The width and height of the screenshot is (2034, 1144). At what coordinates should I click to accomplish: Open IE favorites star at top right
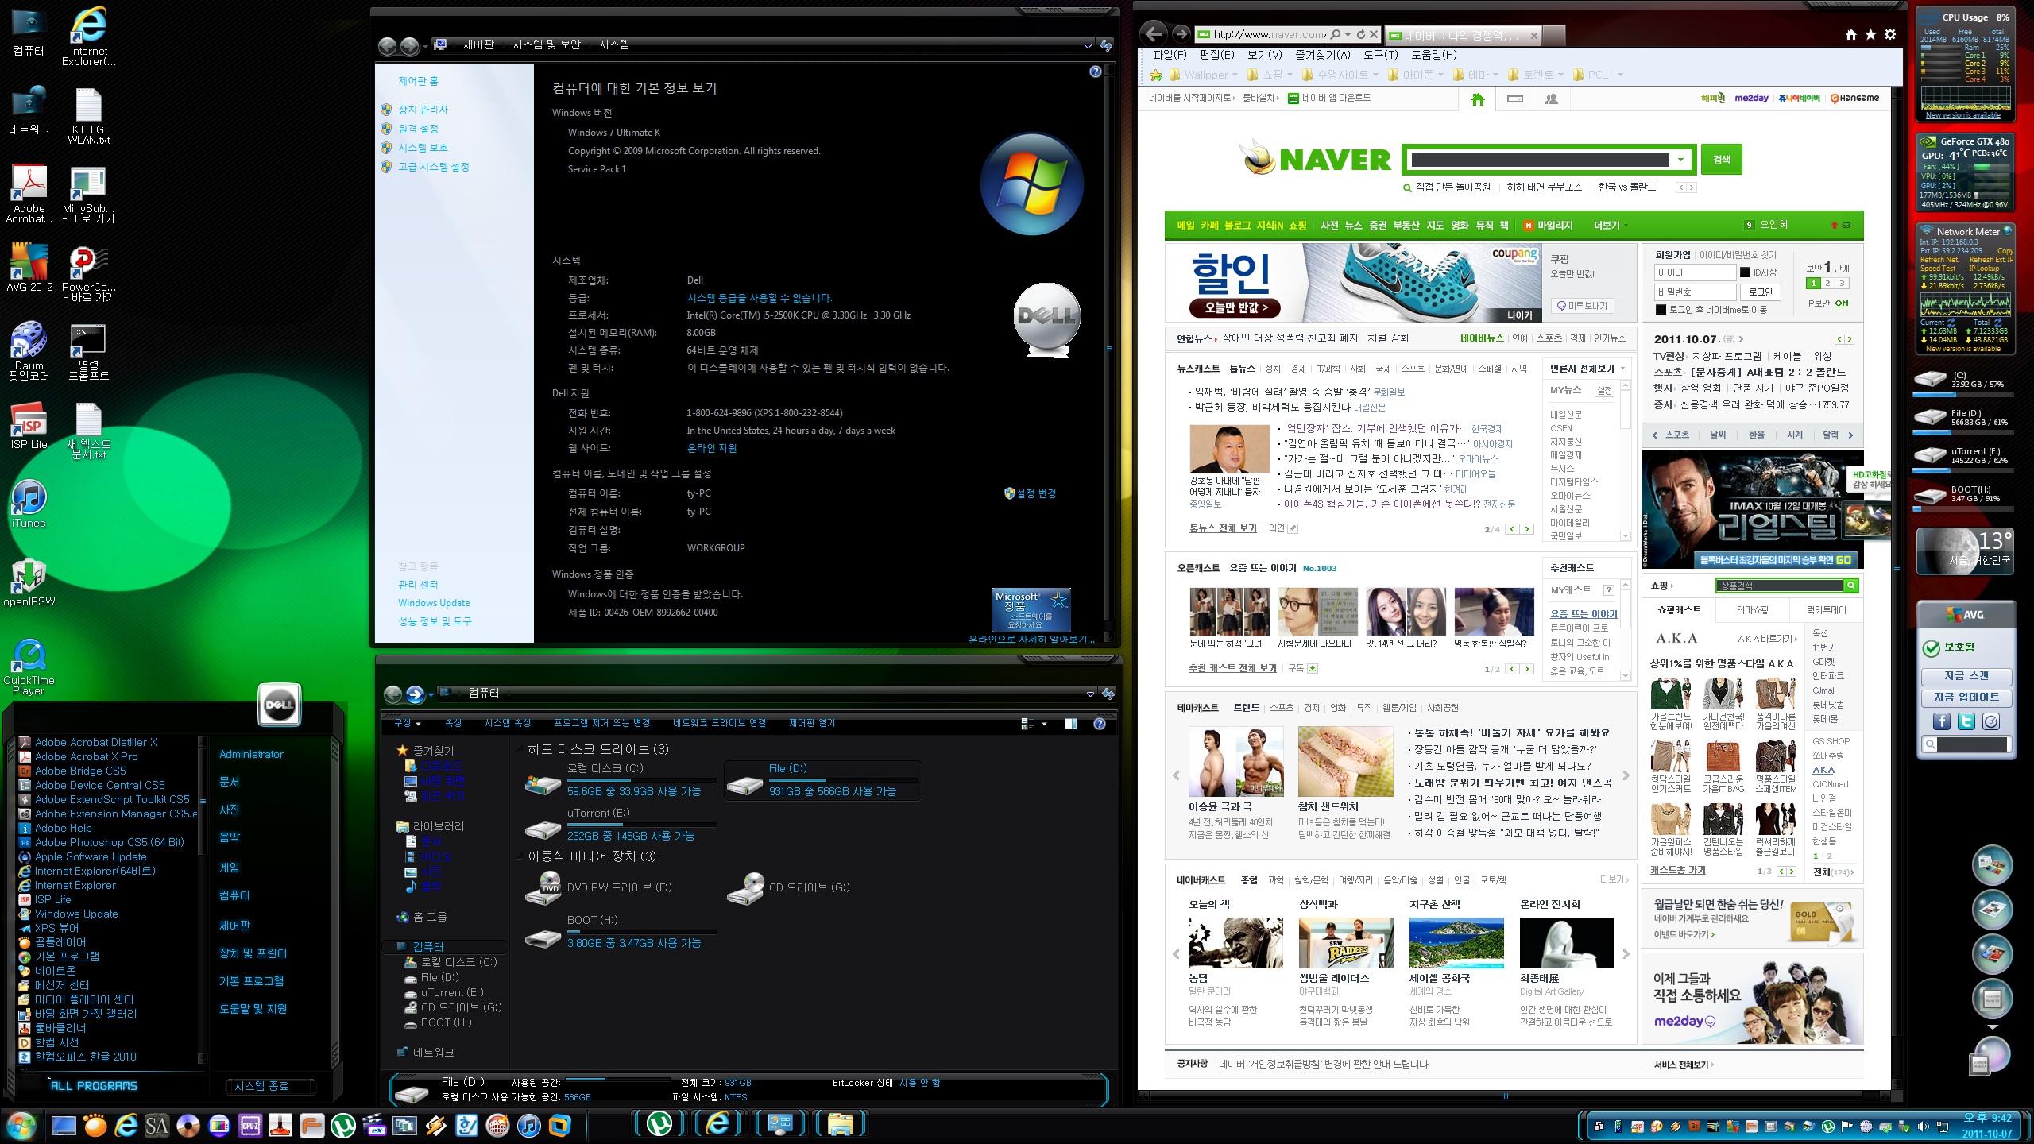pyautogui.click(x=1870, y=34)
